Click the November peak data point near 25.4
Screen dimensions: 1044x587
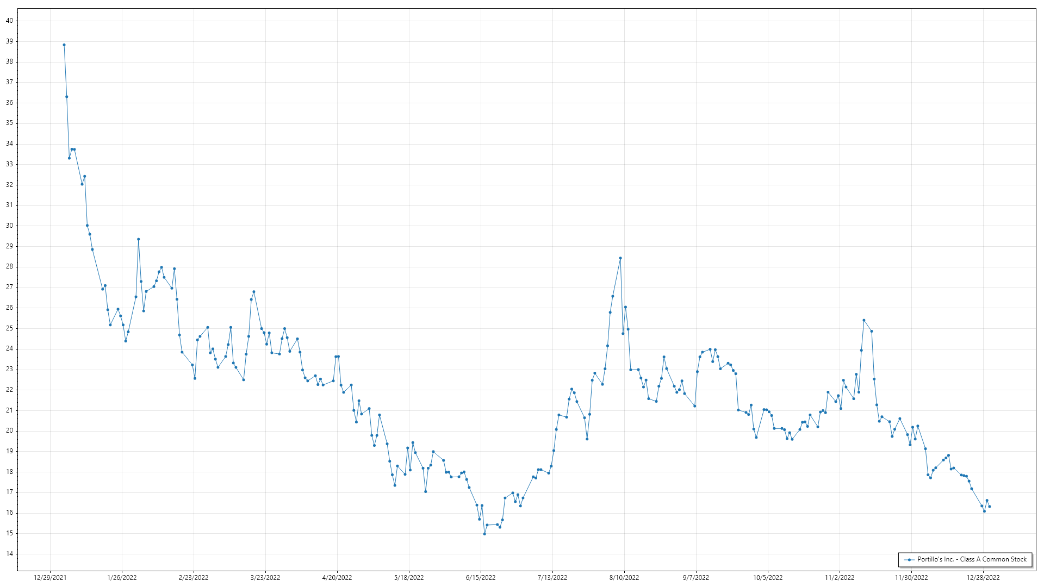863,320
